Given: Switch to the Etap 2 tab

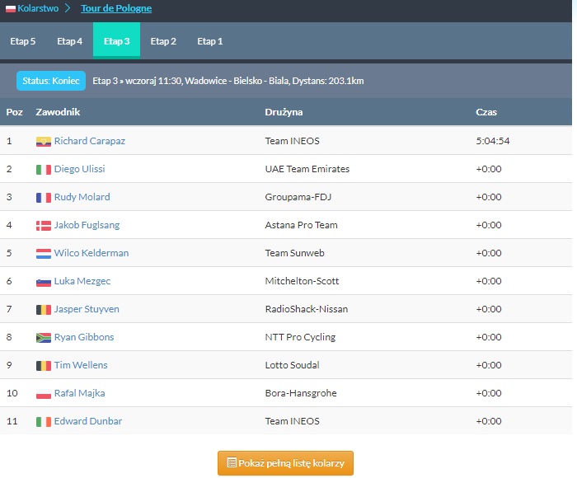Looking at the screenshot, I should [163, 41].
